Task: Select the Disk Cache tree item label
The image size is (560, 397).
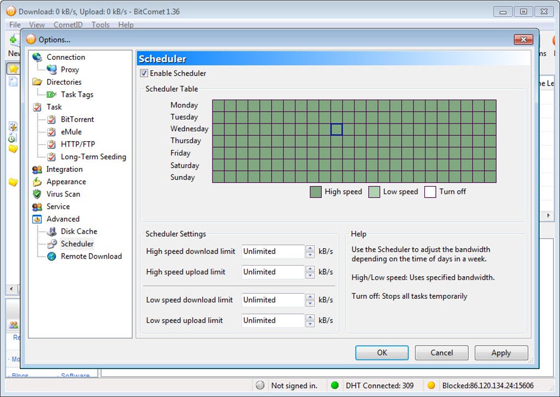Action: (x=79, y=232)
